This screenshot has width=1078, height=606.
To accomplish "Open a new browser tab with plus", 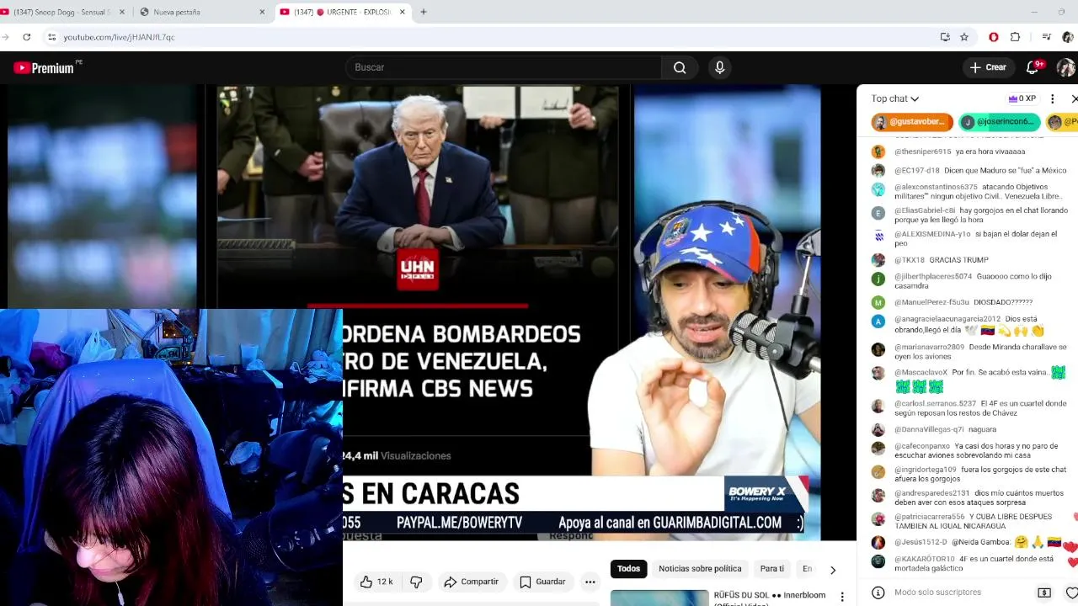I will coord(424,12).
